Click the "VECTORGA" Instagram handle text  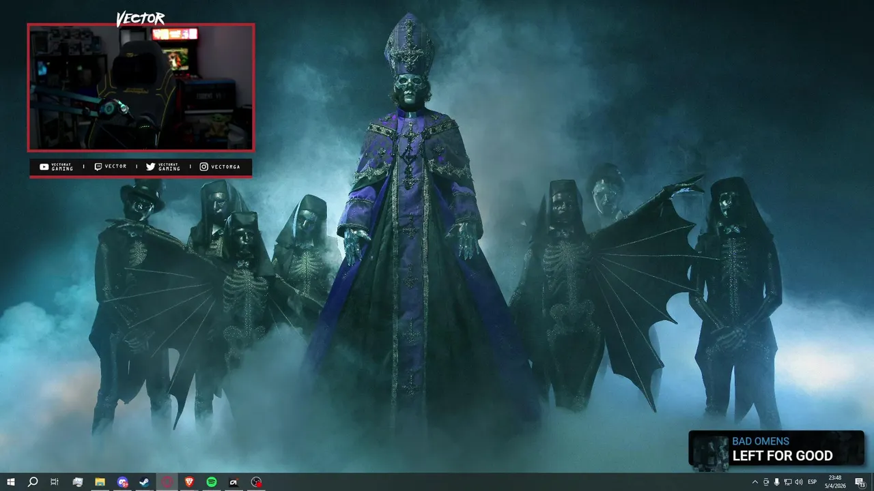point(225,166)
